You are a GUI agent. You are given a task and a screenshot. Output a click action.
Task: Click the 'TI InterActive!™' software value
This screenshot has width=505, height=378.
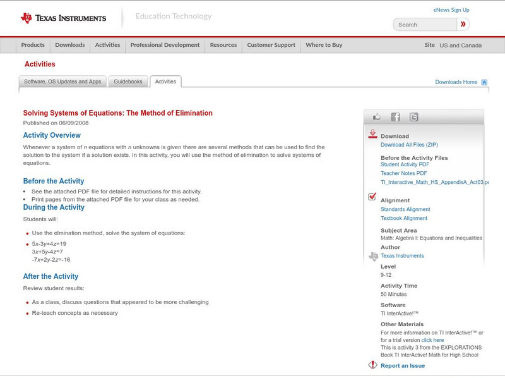pos(400,314)
